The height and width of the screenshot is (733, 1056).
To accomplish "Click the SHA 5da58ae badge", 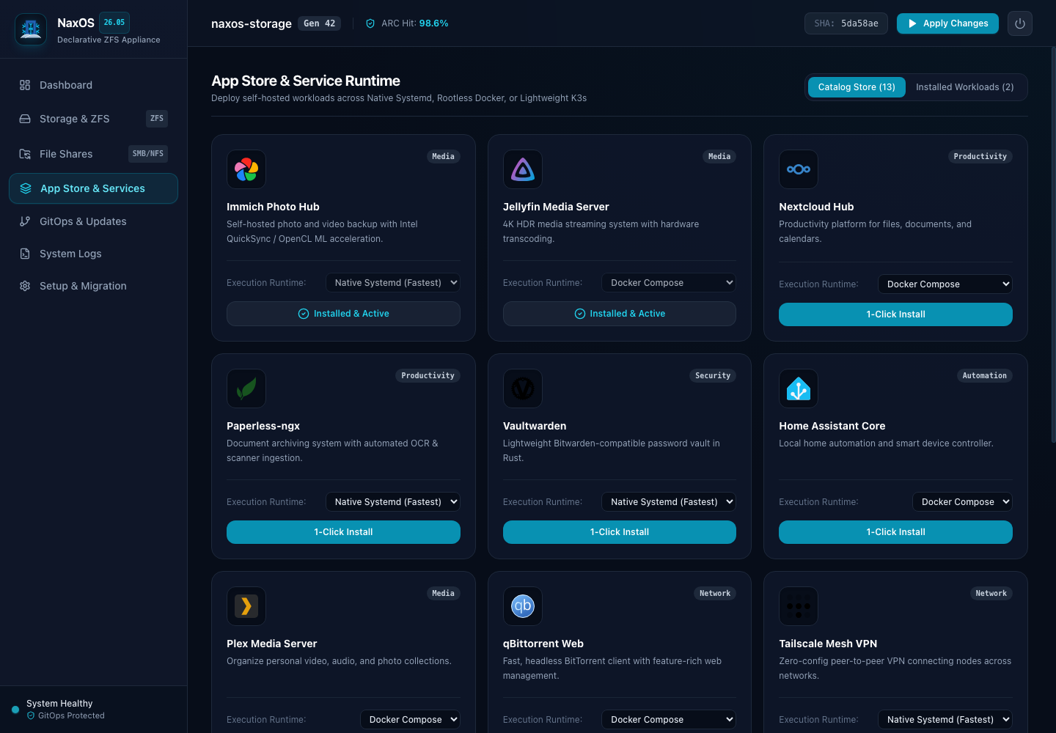I will click(846, 23).
